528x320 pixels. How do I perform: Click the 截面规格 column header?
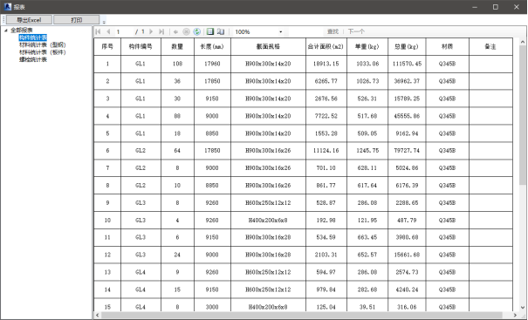coord(268,46)
